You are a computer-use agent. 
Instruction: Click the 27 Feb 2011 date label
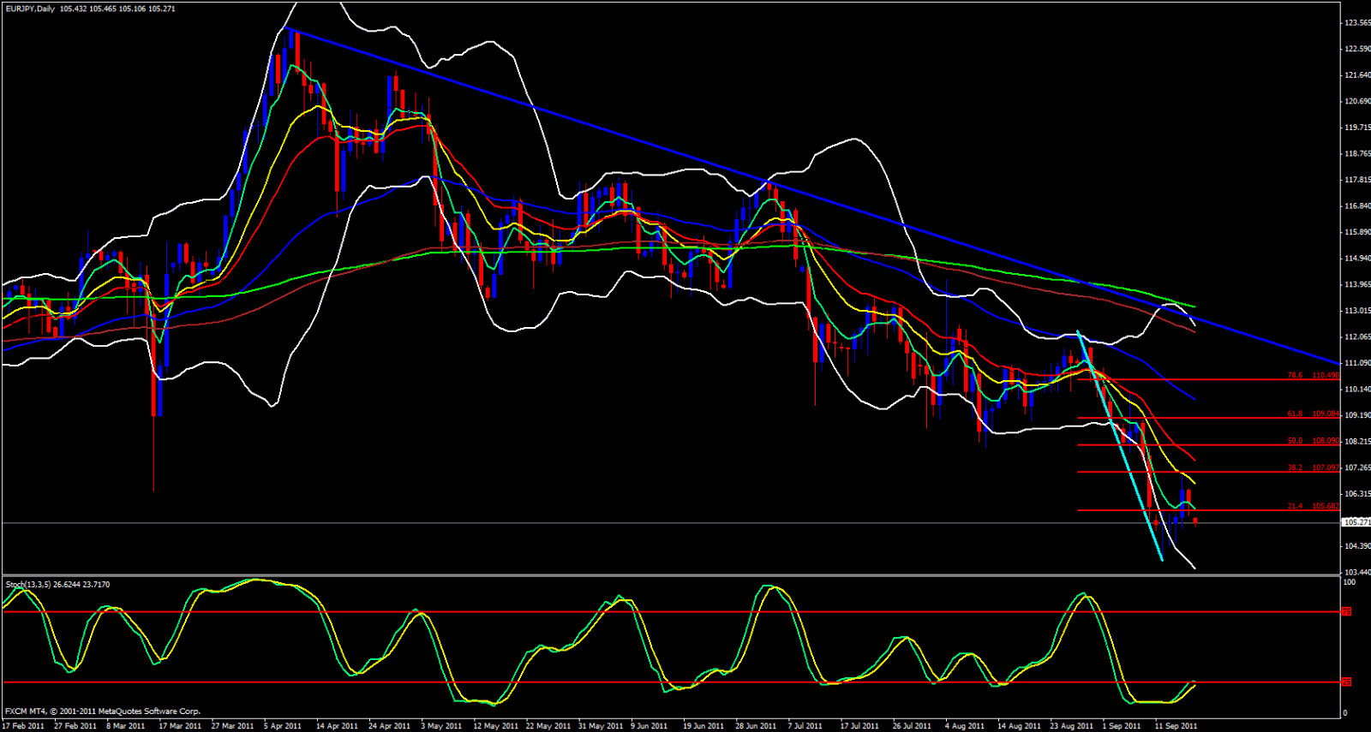75,726
